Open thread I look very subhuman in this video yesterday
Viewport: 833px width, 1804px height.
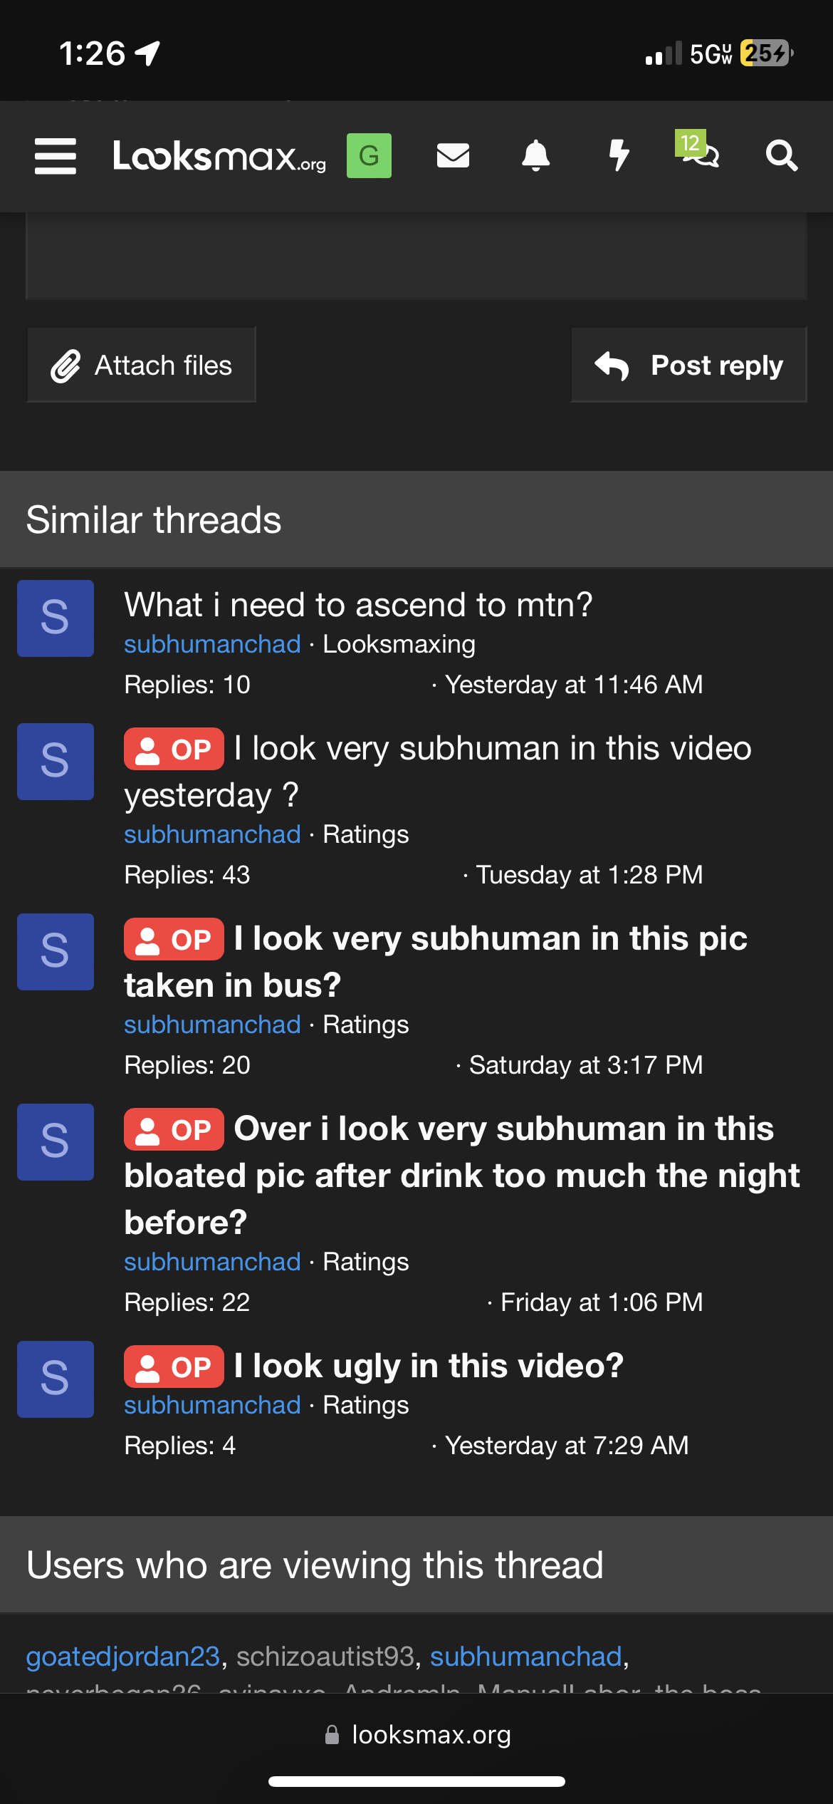tap(438, 772)
